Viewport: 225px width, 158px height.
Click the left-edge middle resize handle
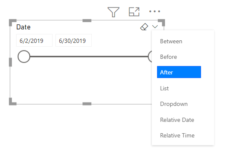[11, 62]
